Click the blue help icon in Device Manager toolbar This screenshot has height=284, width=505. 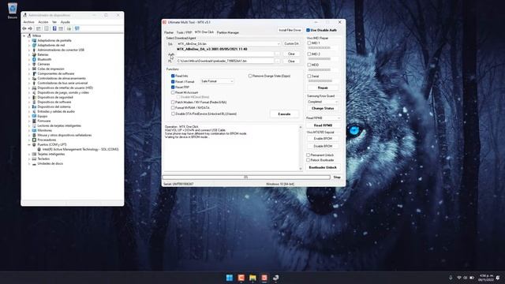[54, 28]
